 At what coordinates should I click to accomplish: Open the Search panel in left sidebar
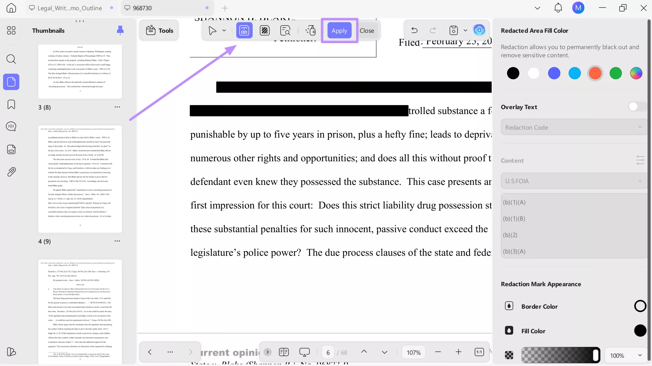point(11,59)
